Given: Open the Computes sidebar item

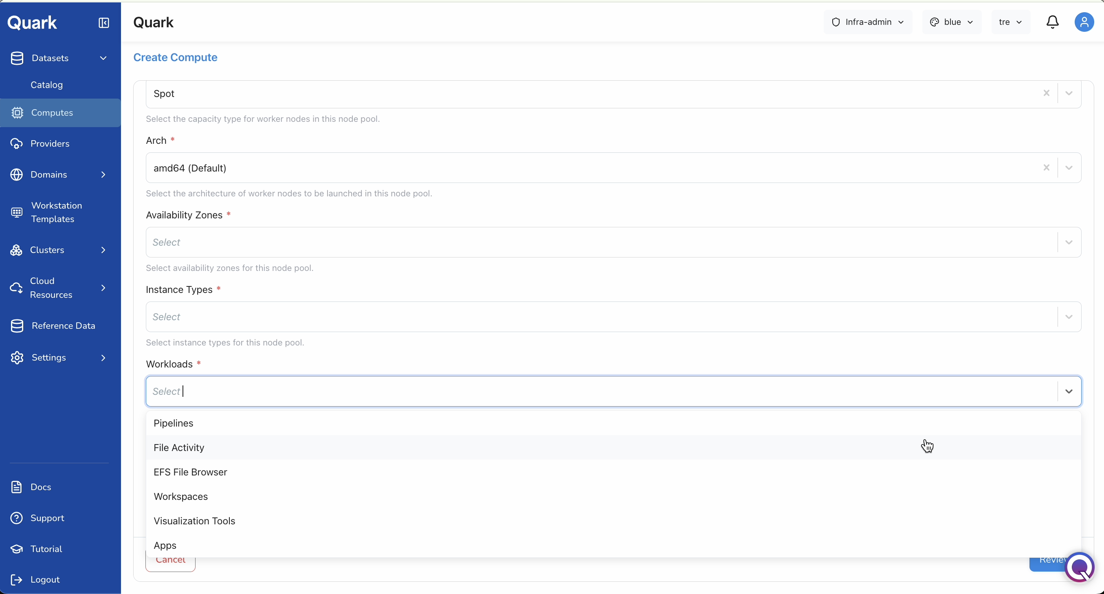Looking at the screenshot, I should click(x=60, y=113).
